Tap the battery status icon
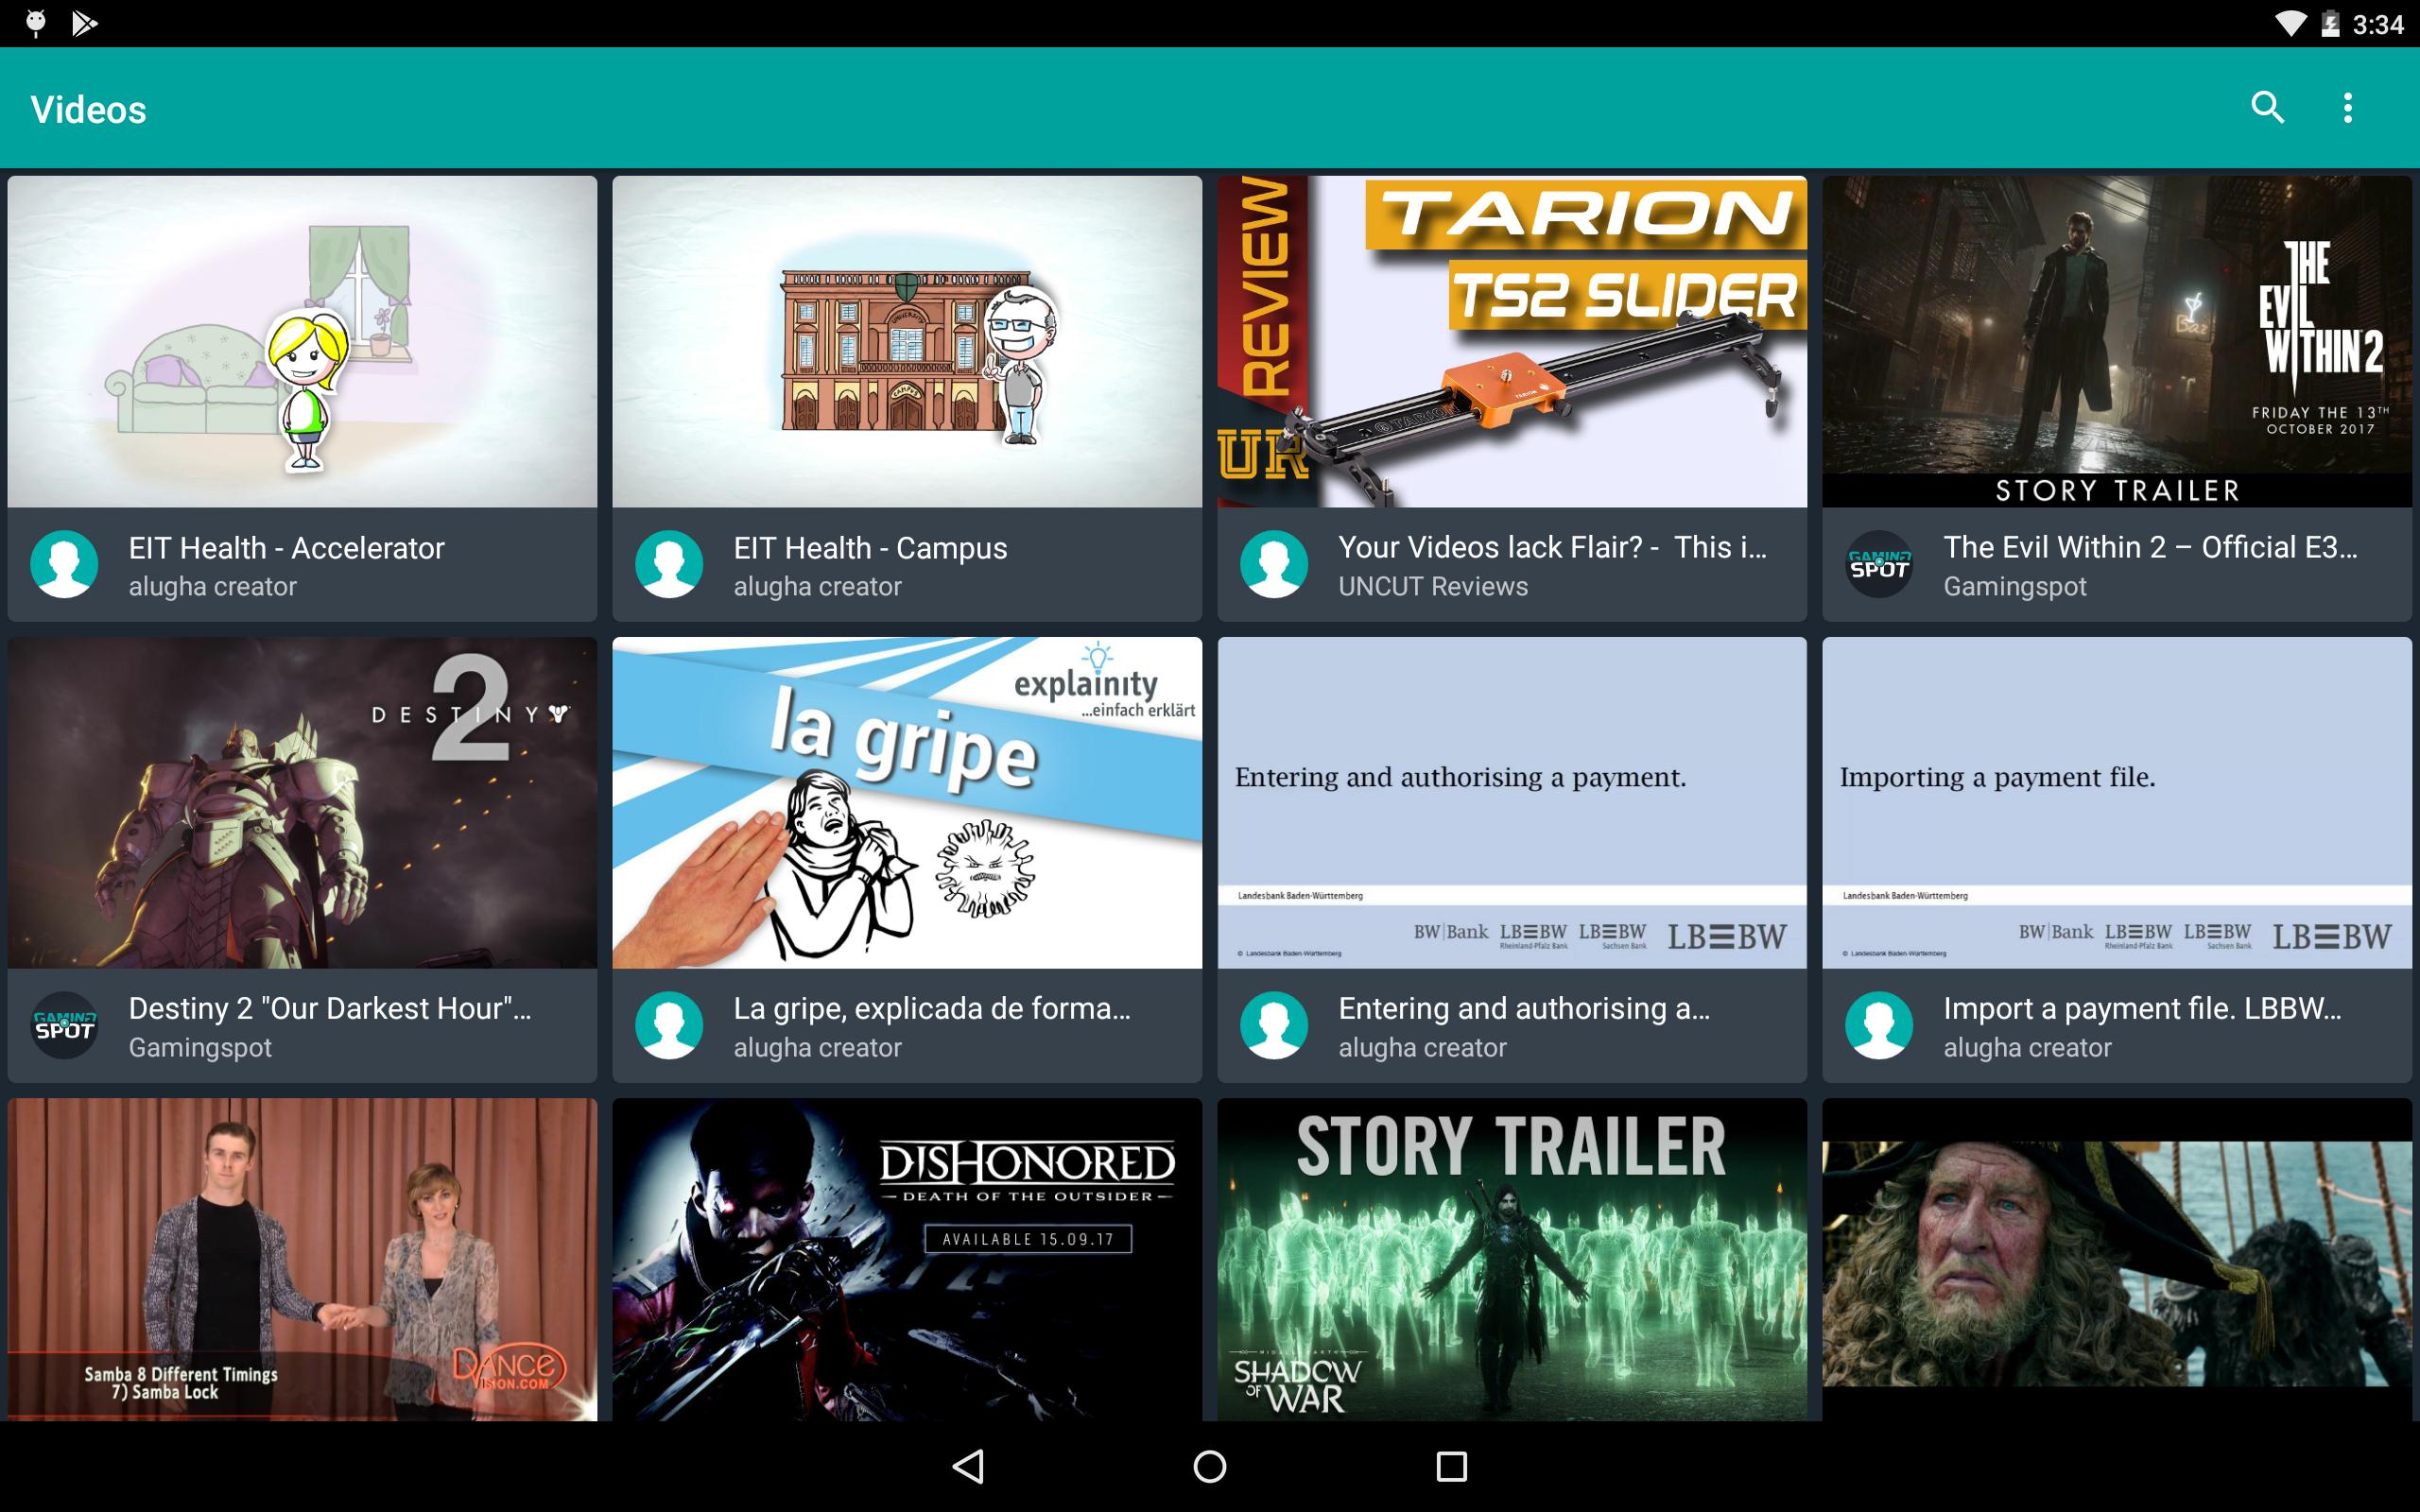This screenshot has height=1512, width=2420. (2330, 23)
